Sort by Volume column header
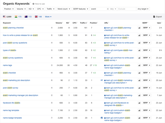165x123 pixels. 59,23
